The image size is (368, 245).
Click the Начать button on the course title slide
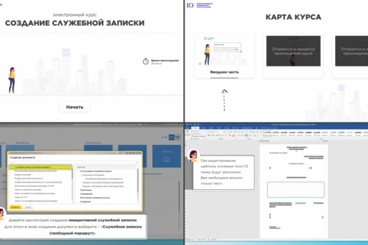pyautogui.click(x=75, y=107)
